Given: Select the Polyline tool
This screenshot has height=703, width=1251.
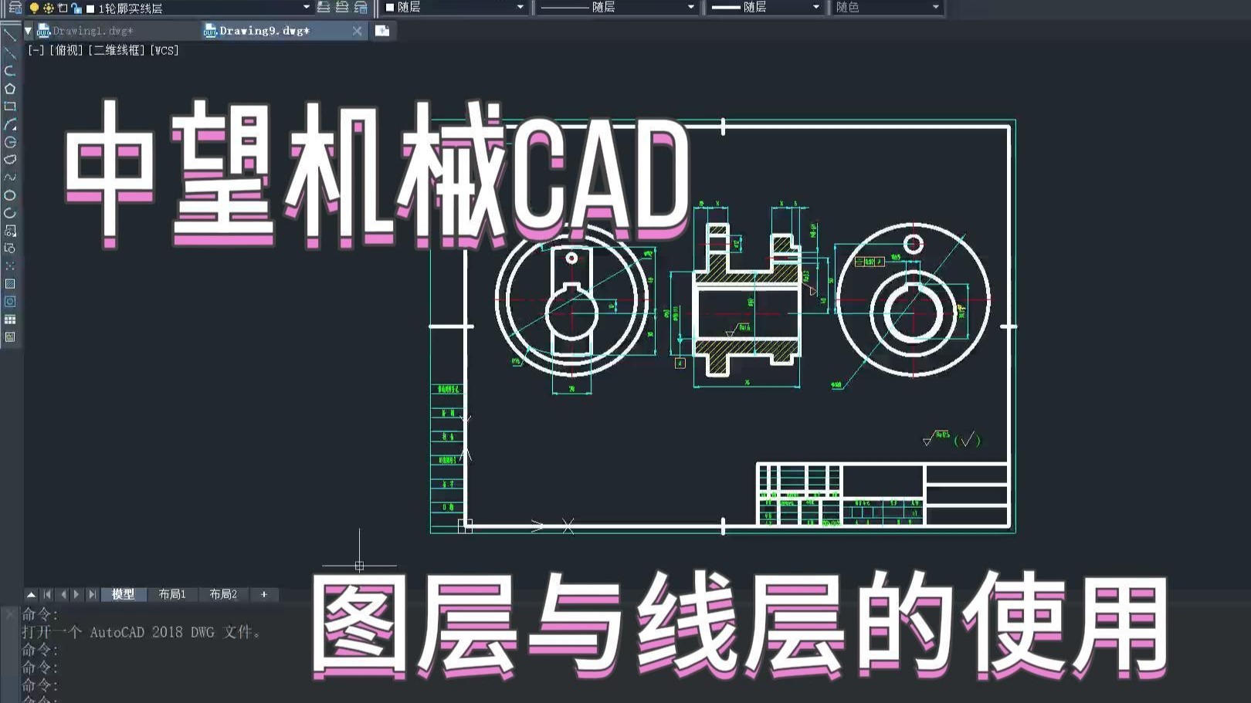Looking at the screenshot, I should pyautogui.click(x=10, y=70).
